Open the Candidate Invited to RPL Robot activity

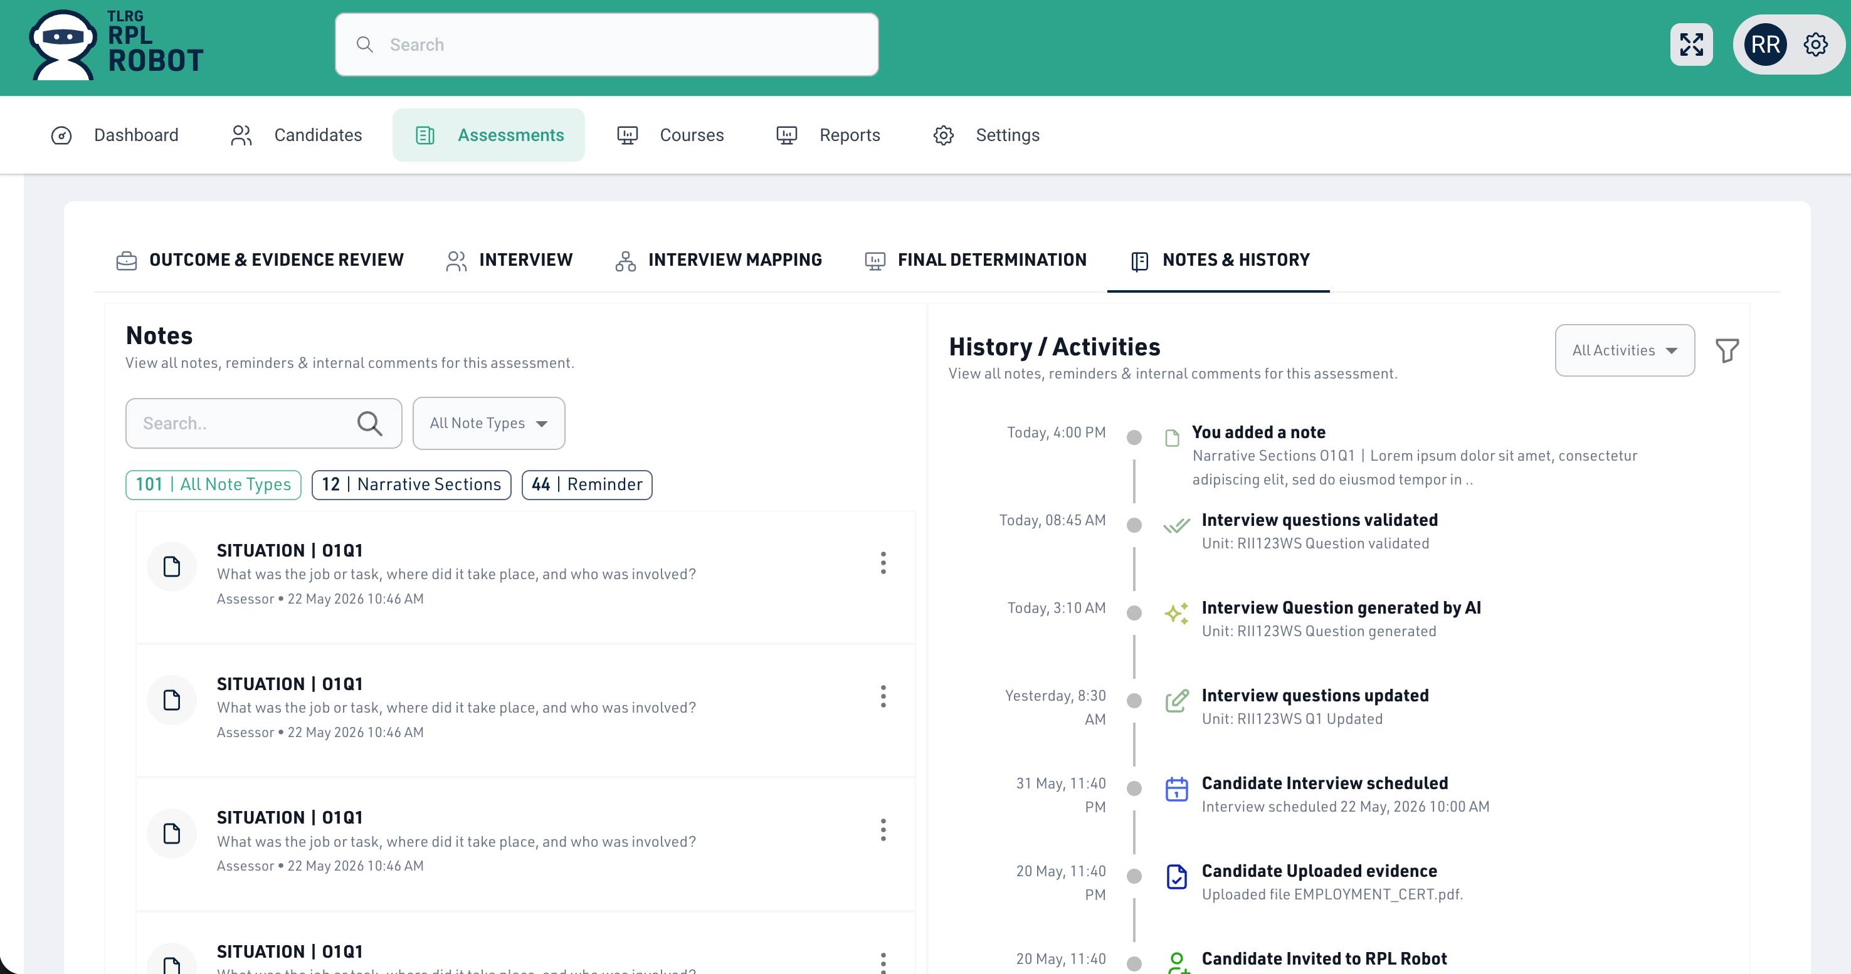[1324, 958]
